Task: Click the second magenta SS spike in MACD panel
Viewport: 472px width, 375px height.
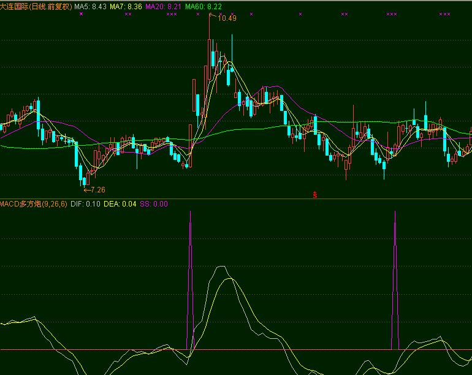Action: tap(395, 280)
